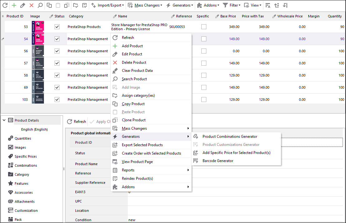
Task: Select Add Specific Price for Selected Product(s)
Action: pos(236,153)
